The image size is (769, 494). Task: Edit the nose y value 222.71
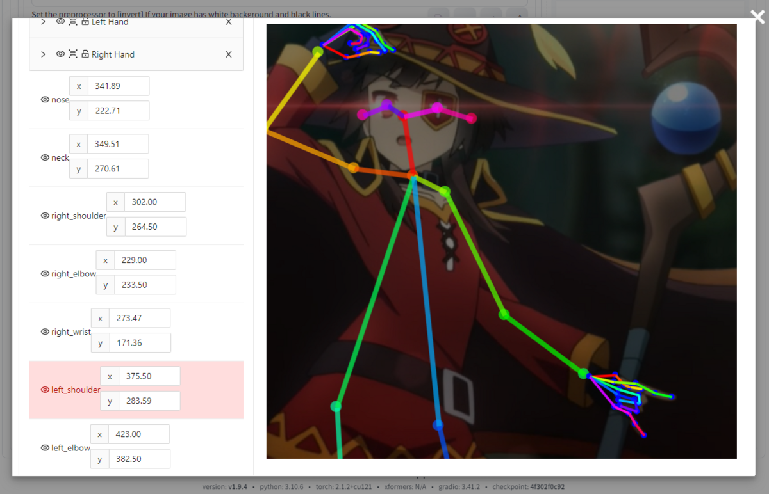click(119, 111)
